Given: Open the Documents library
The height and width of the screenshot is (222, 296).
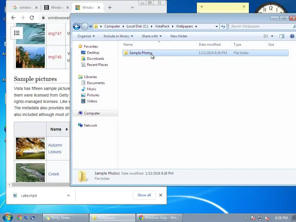Looking at the screenshot, I should coord(95,83).
